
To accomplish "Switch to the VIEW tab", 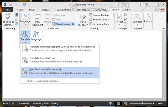I will pos(128,10).
